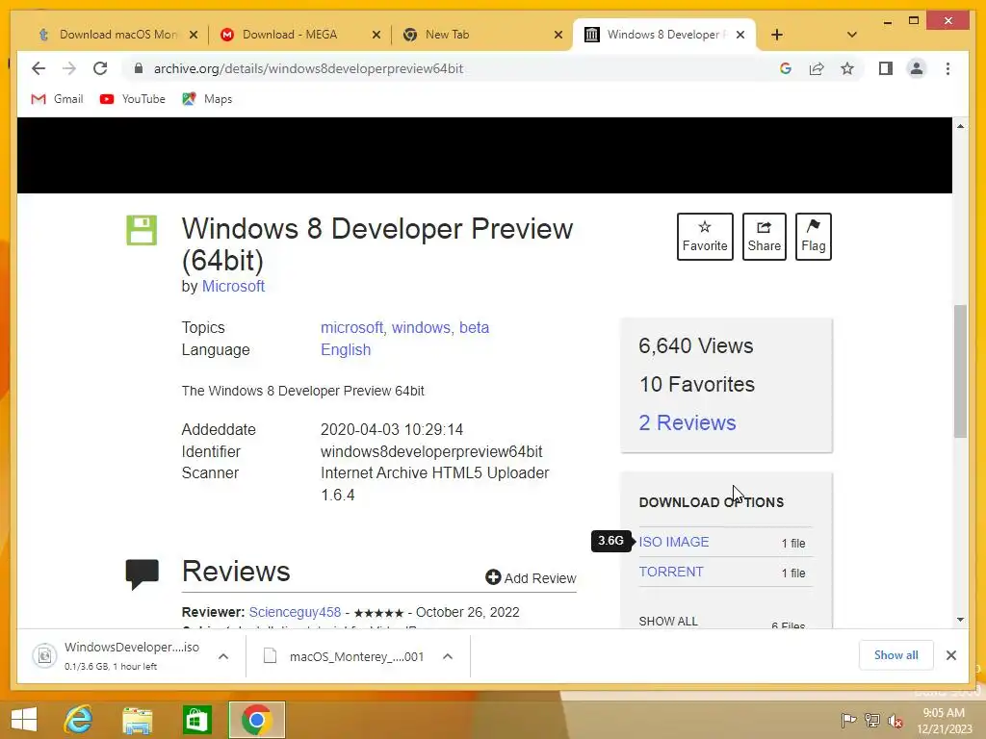Click the forward navigation arrow
This screenshot has width=986, height=739.
click(x=69, y=68)
